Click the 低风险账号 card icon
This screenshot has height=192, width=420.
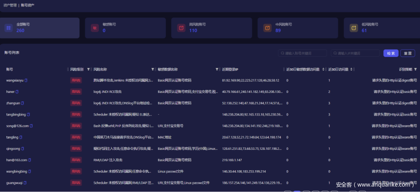tap(353, 28)
